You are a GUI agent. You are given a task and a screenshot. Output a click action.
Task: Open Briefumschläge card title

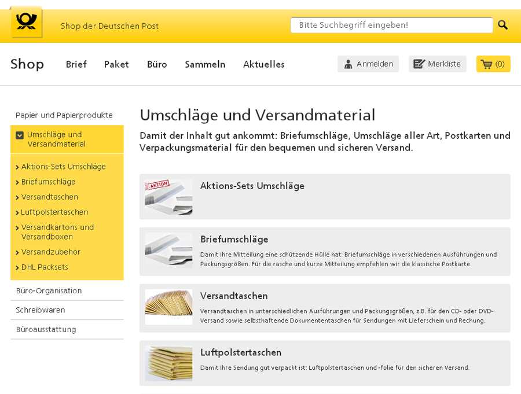[x=234, y=239]
